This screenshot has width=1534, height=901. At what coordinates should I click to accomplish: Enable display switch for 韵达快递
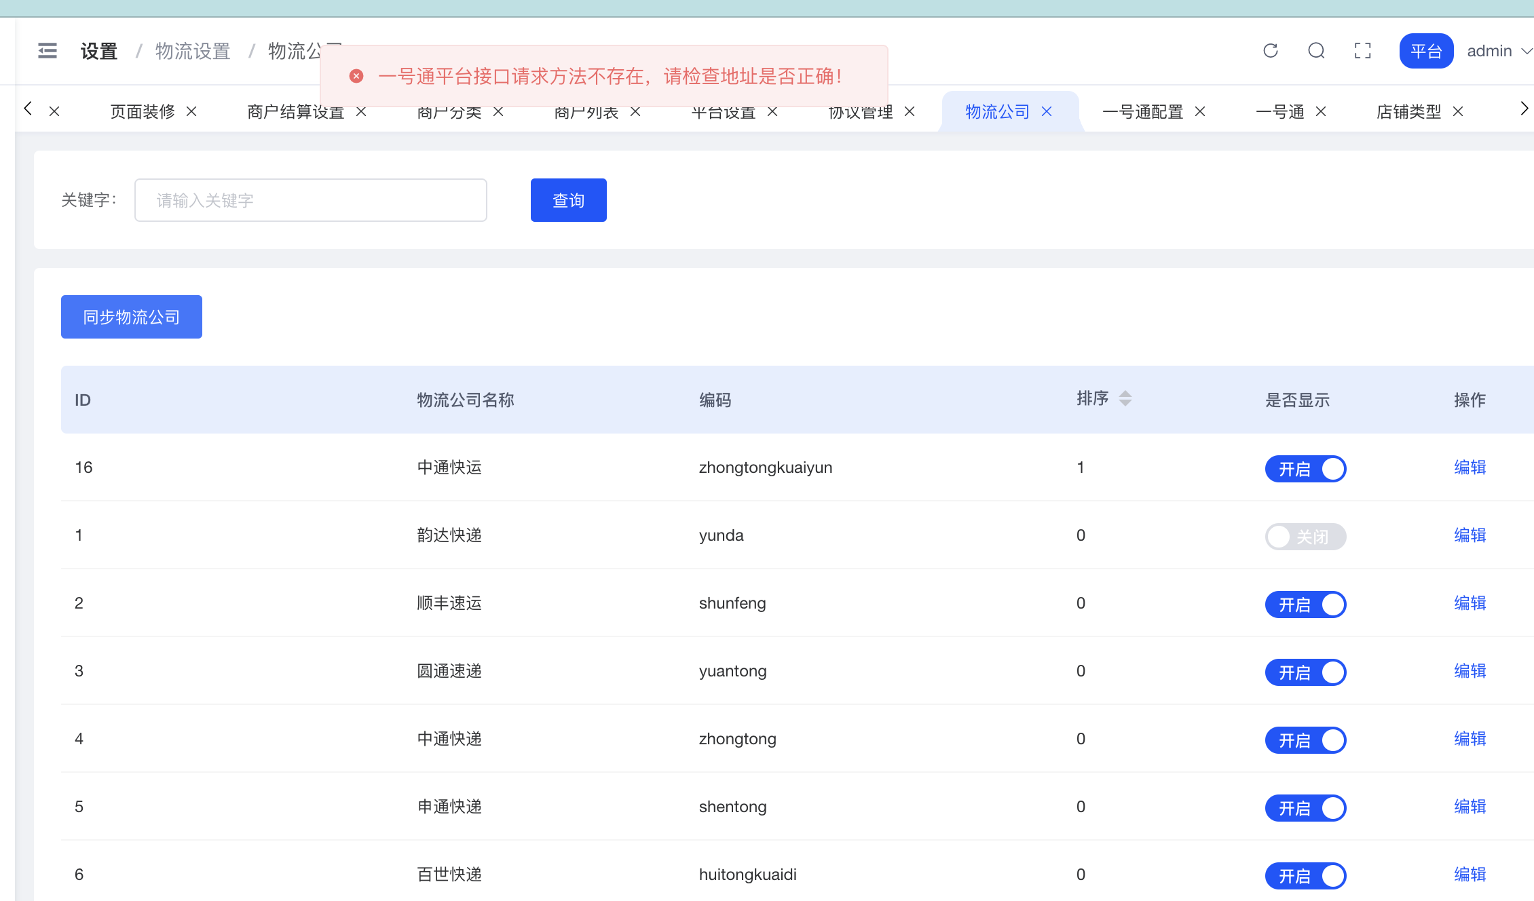(1305, 537)
